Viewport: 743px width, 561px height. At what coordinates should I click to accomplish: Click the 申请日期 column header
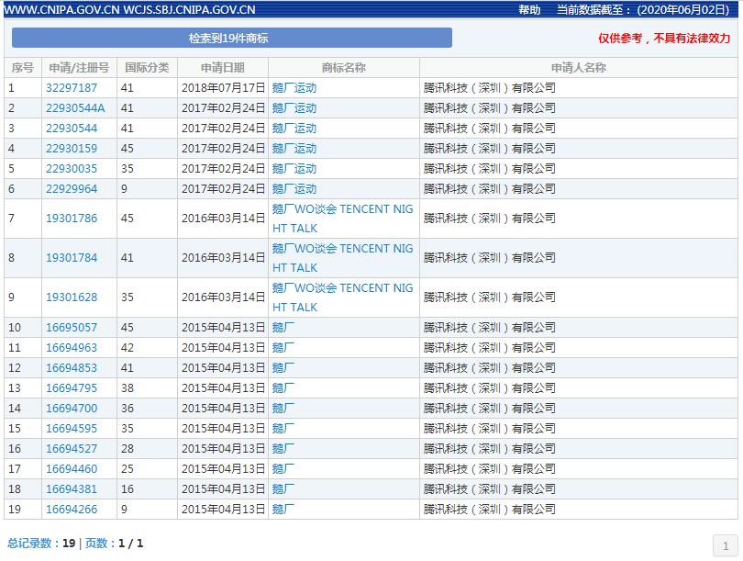click(223, 68)
